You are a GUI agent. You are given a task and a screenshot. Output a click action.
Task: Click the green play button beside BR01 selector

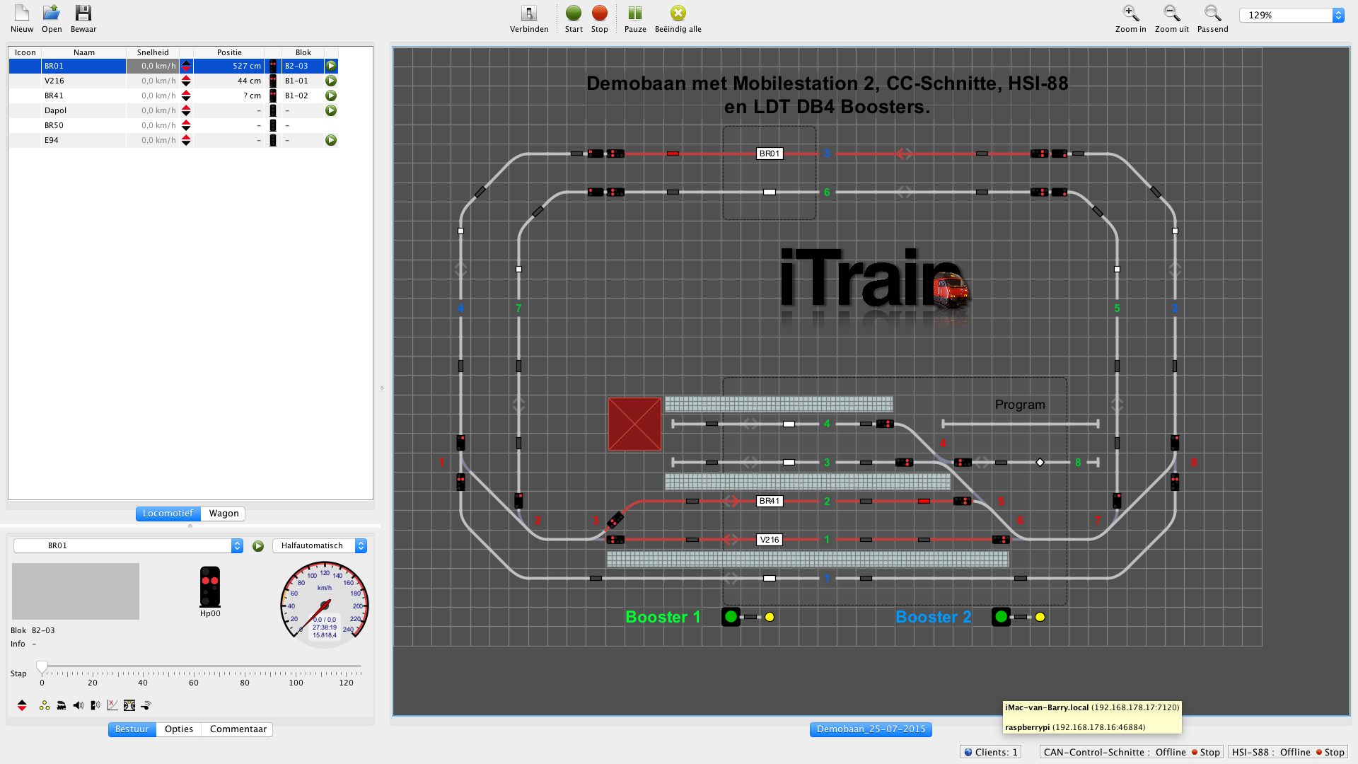coord(258,546)
